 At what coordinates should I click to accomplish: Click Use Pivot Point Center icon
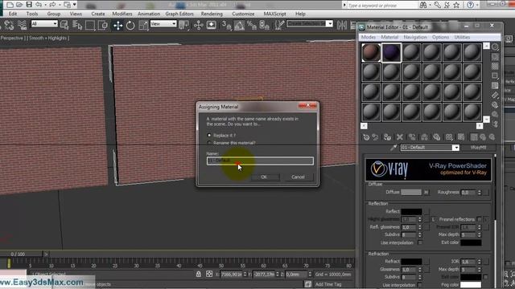click(x=184, y=25)
